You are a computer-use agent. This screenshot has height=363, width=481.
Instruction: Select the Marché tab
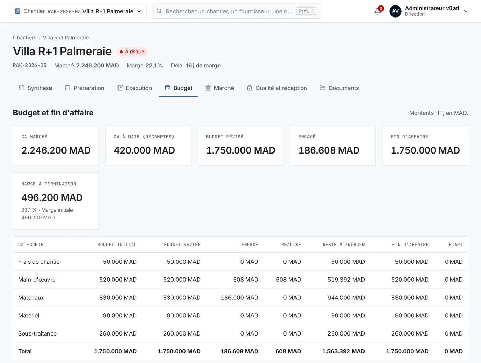[x=220, y=88]
